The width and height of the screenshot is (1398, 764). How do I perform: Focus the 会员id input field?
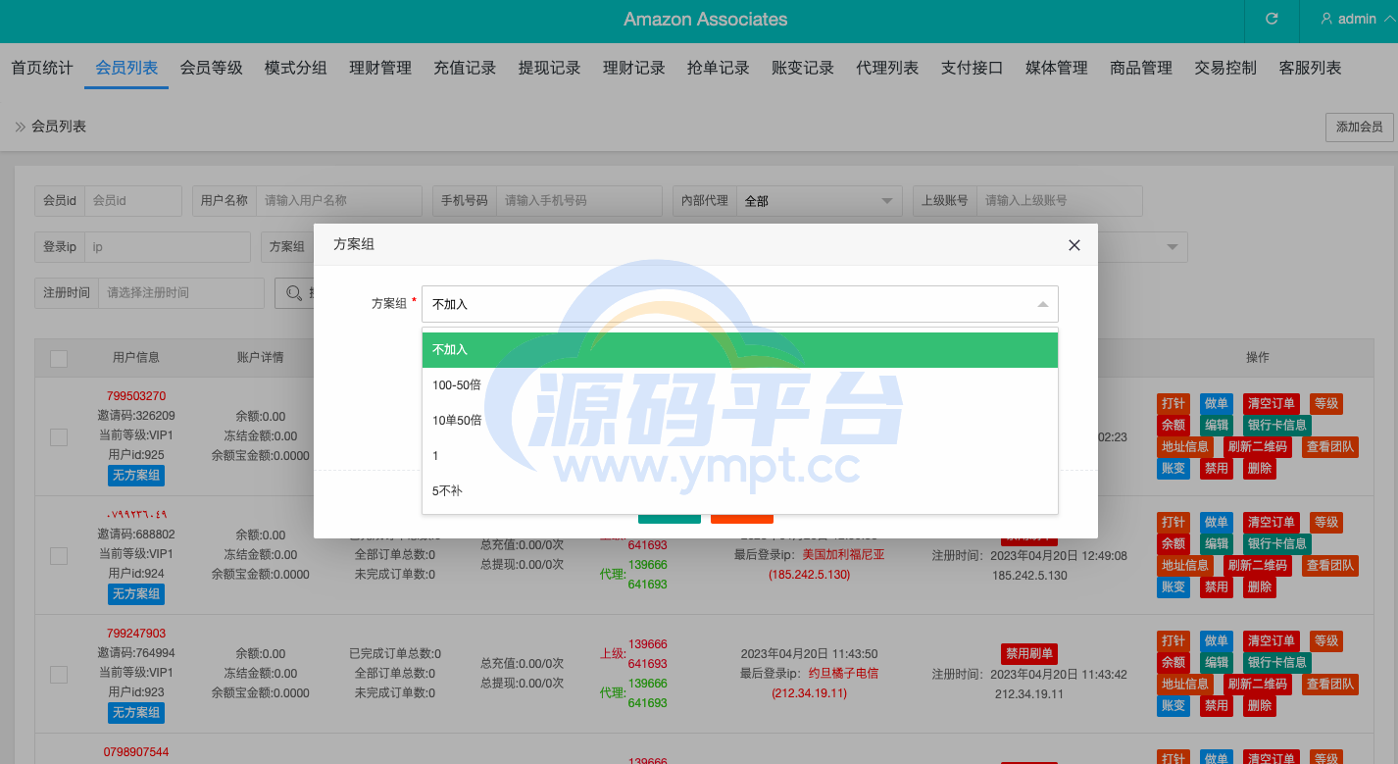(133, 200)
